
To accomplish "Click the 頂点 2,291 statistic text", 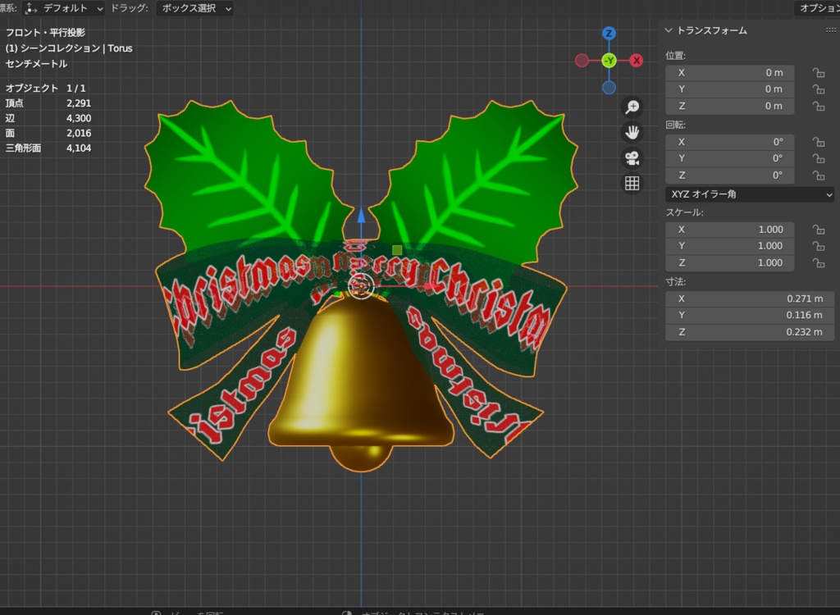I will coord(48,103).
